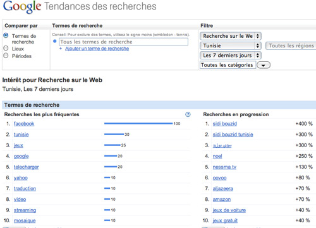Open the oovoo rising search link
This screenshot has height=228, width=316.
tap(219, 178)
